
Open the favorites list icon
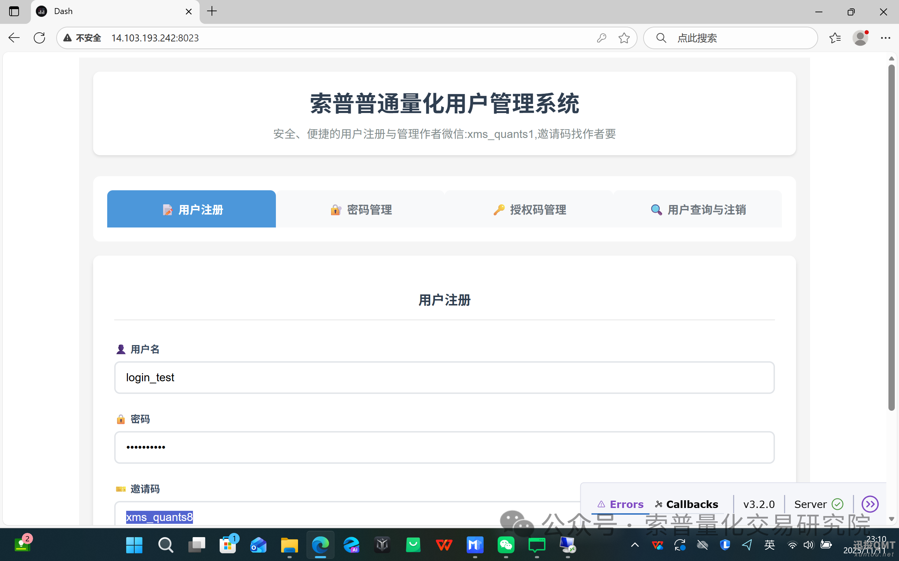[x=835, y=38]
